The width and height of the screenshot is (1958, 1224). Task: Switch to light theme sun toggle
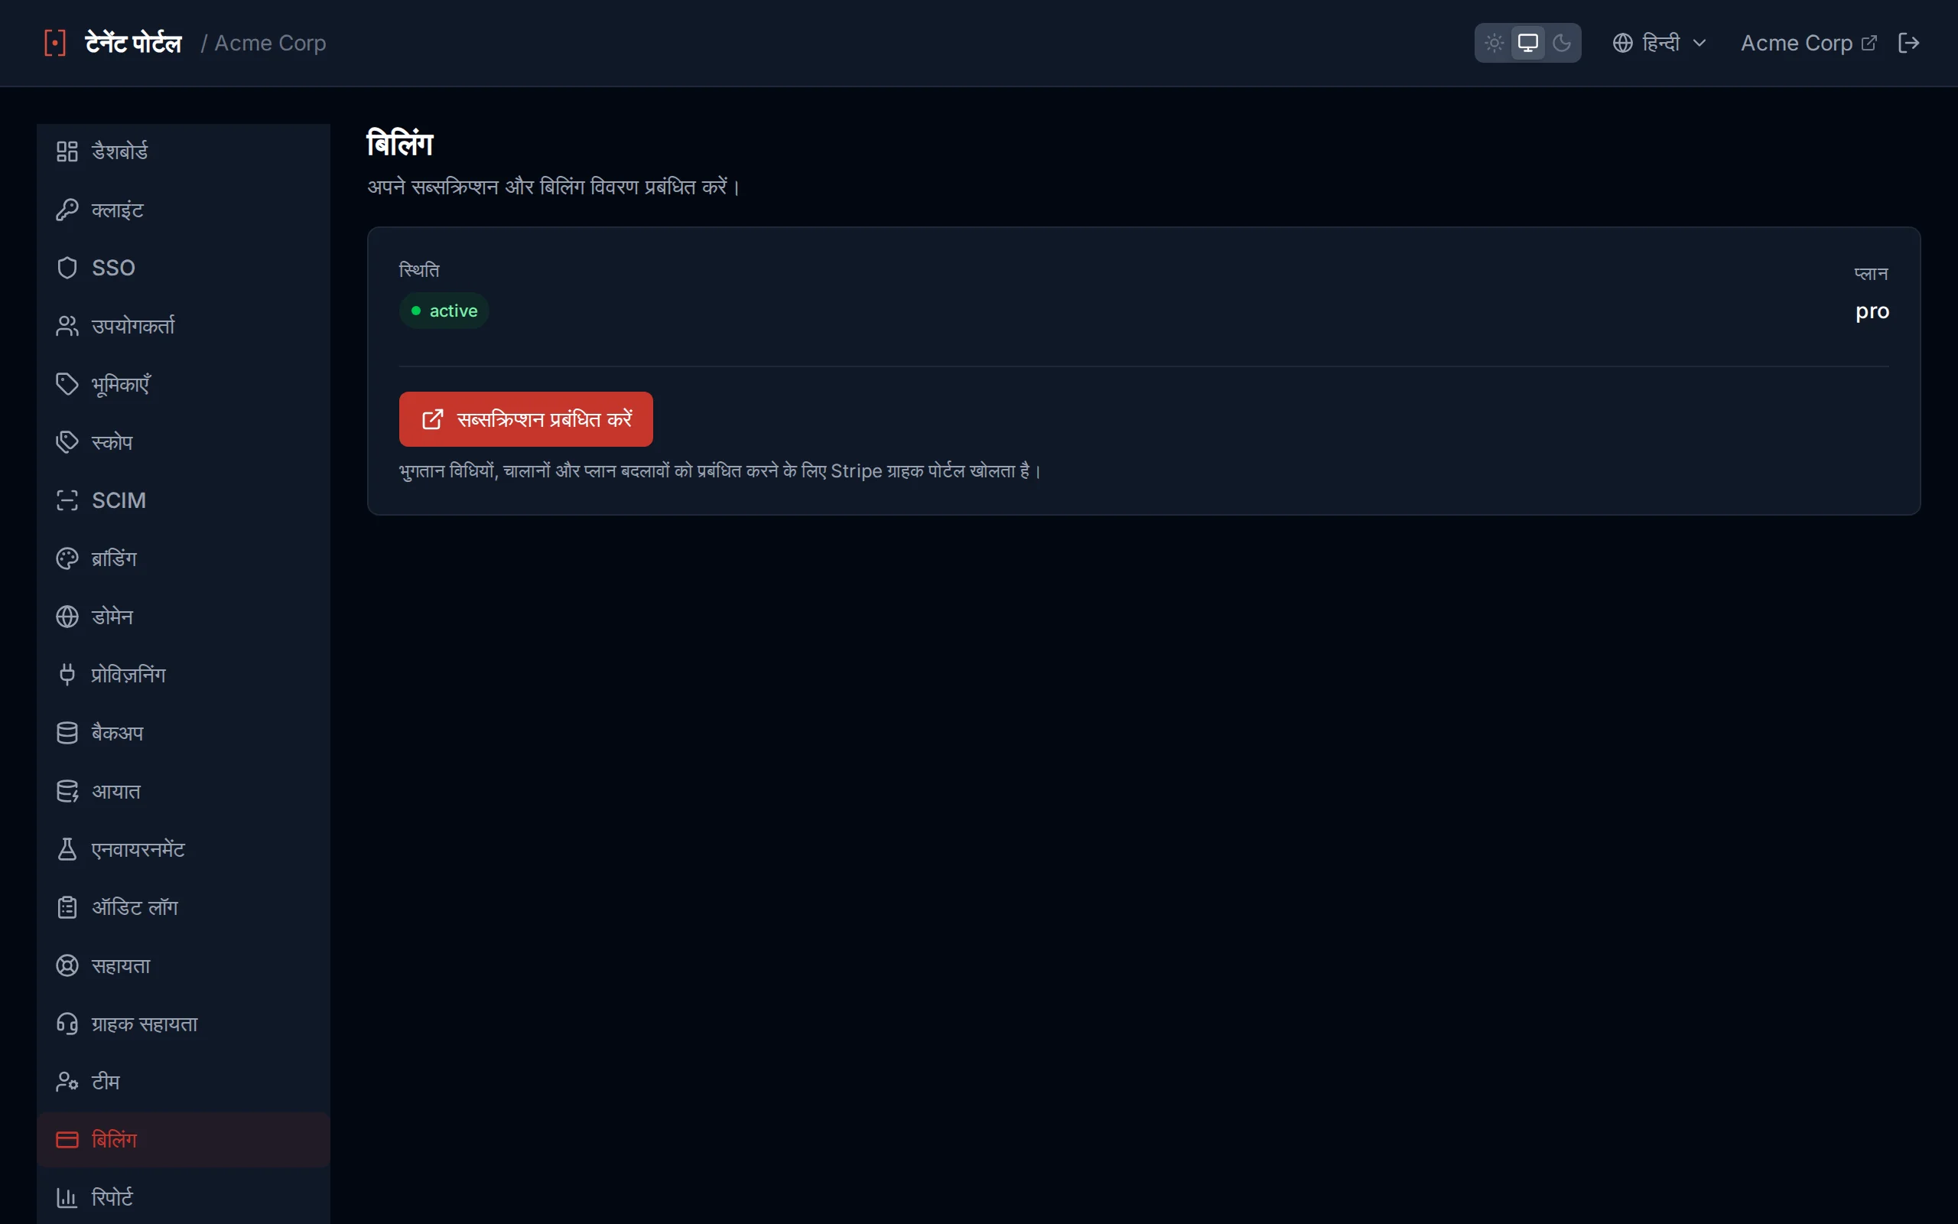[x=1495, y=43]
